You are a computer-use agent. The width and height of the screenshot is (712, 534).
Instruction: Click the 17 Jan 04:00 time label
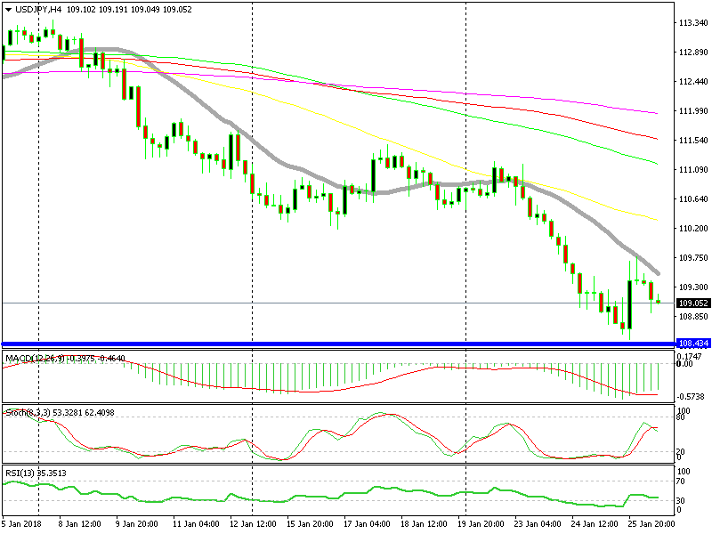[367, 523]
